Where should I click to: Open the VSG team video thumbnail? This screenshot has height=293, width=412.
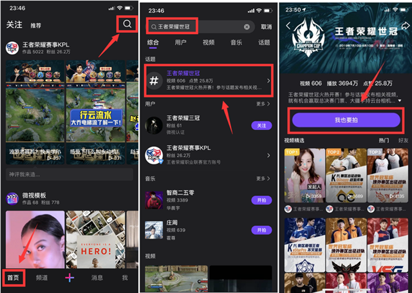(388, 245)
